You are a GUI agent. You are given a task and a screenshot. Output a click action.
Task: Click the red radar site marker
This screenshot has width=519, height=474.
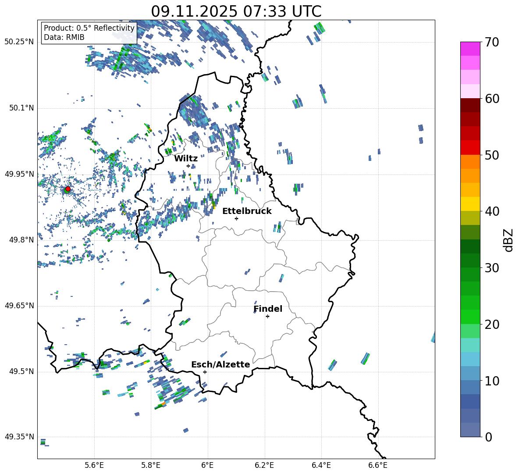[x=68, y=189]
